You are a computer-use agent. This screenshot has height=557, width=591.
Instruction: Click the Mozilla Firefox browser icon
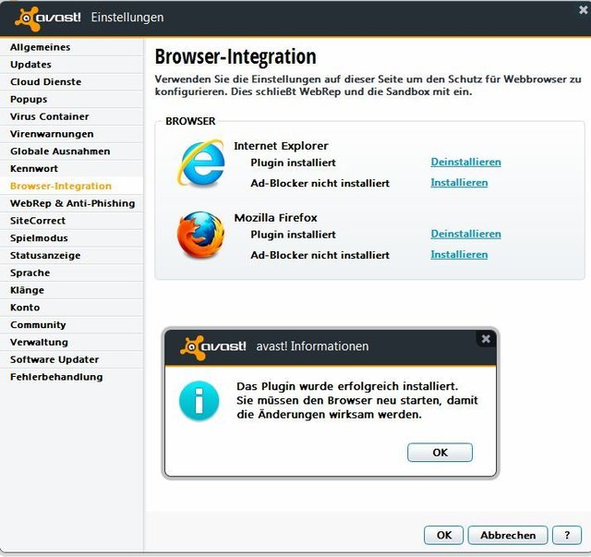point(200,235)
